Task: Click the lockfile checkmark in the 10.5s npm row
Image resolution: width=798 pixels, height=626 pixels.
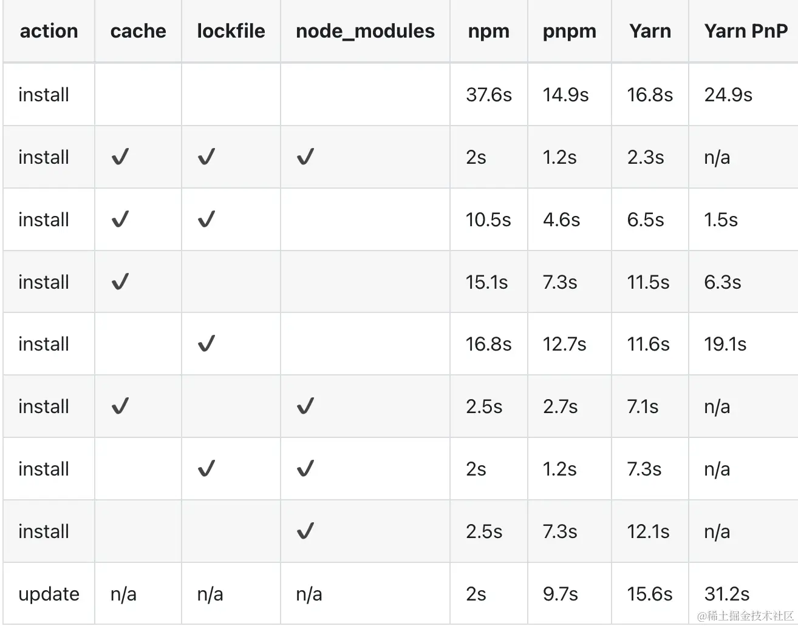Action: pyautogui.click(x=206, y=220)
